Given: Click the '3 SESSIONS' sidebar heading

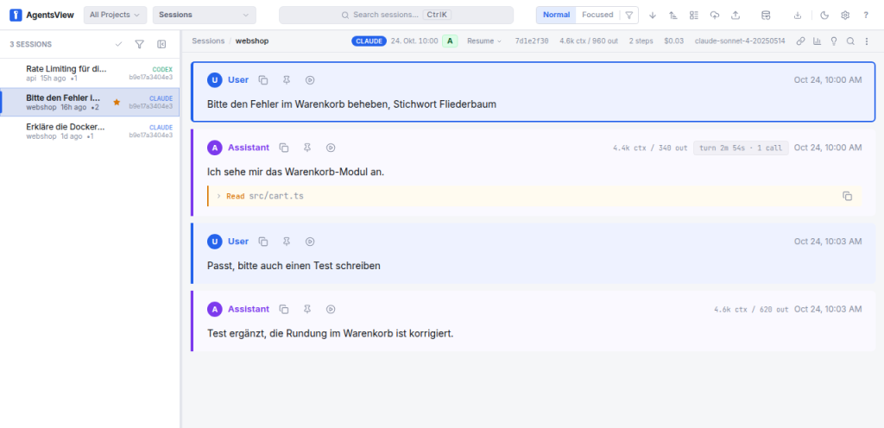Looking at the screenshot, I should [31, 44].
